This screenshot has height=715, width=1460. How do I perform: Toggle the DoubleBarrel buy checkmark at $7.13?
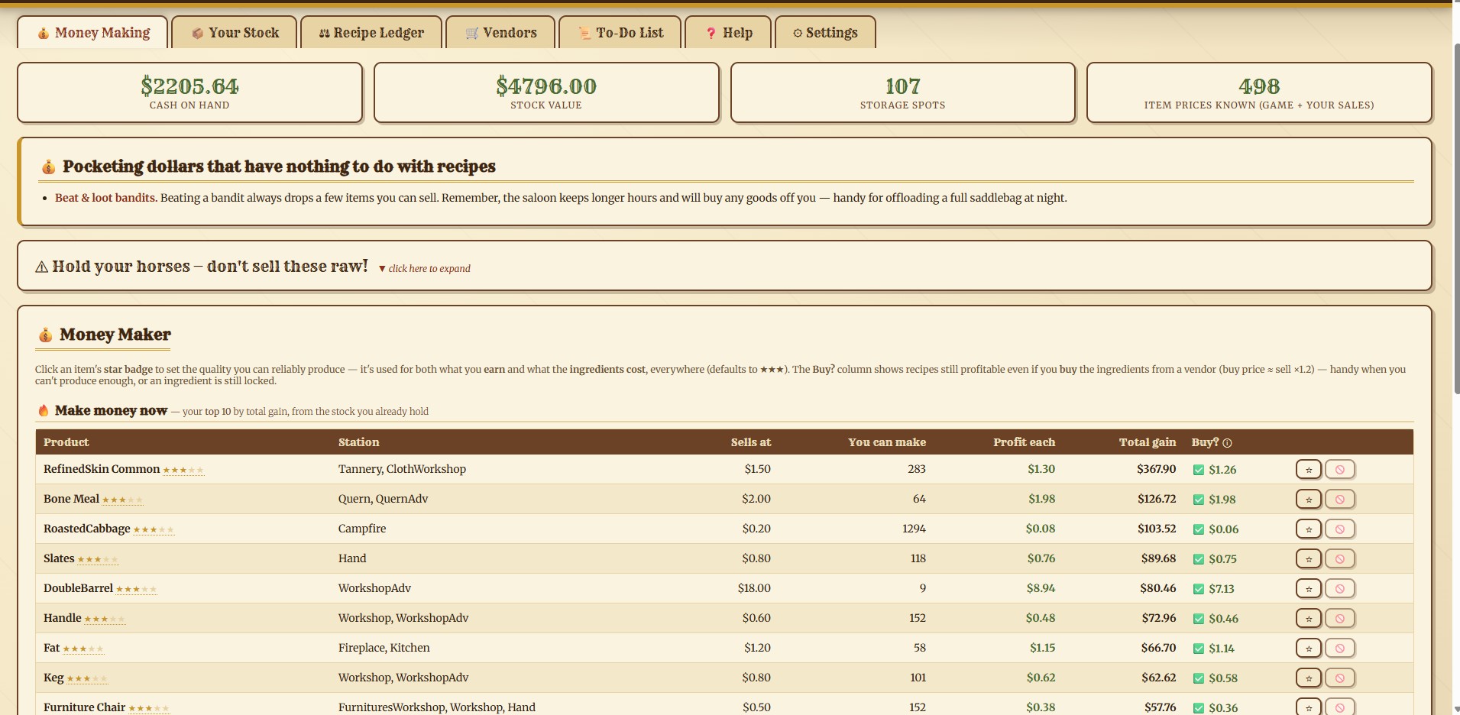click(x=1199, y=589)
